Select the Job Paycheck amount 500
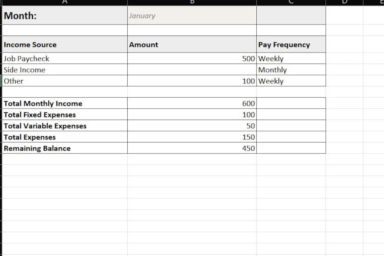Viewport: 384px width, 256px height. click(x=192, y=59)
